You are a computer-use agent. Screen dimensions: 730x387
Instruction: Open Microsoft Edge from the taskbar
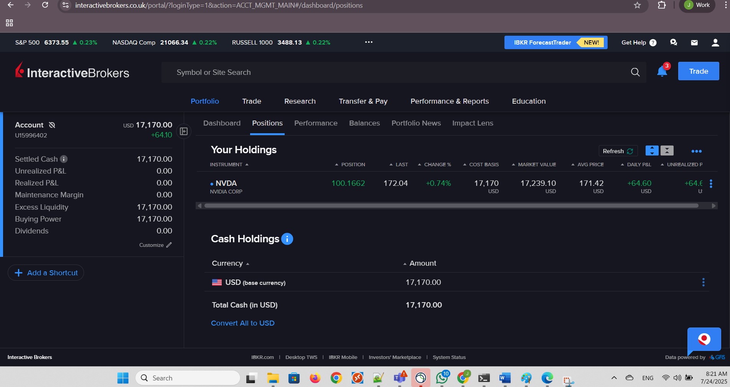(547, 378)
